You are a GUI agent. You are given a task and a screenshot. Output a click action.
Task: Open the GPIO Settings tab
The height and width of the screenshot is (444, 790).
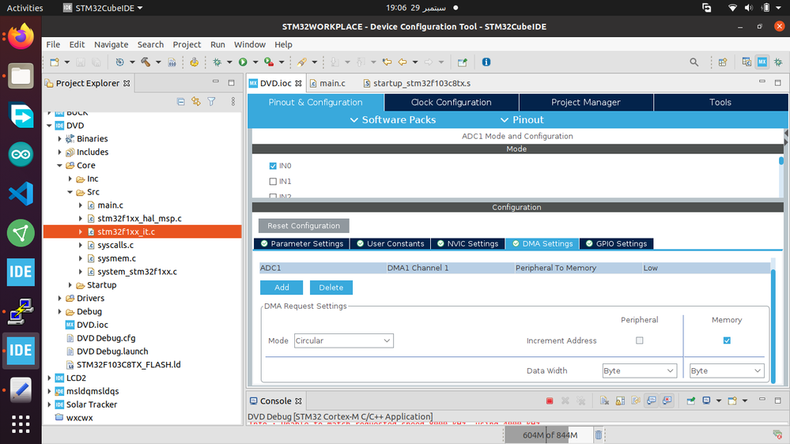616,243
